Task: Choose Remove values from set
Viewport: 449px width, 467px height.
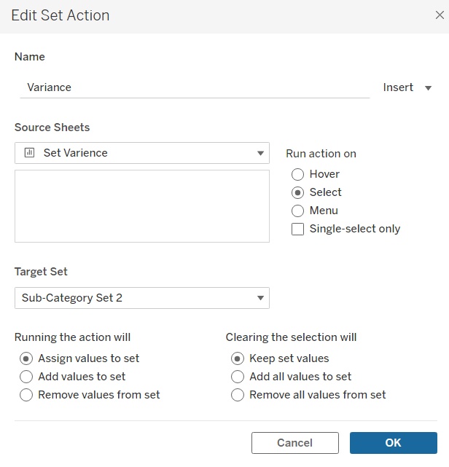Action: point(26,395)
